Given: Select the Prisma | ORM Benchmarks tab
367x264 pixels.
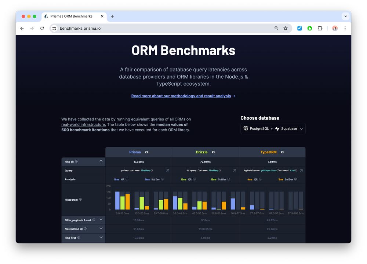Looking at the screenshot, I should click(x=74, y=16).
